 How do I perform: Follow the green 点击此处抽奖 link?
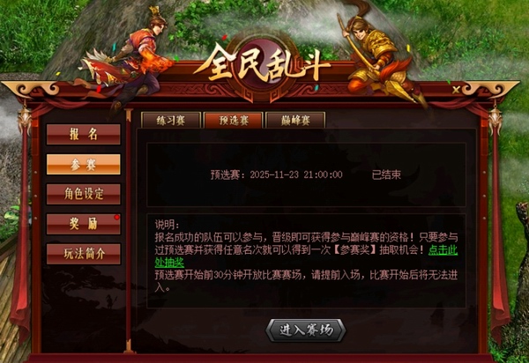(x=443, y=250)
